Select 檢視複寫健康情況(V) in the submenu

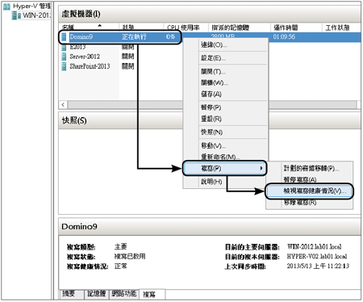315,191
